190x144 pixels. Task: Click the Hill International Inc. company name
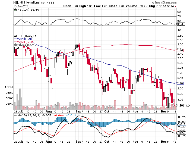point(32,2)
